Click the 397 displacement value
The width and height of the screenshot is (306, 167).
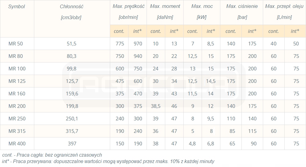point(71,144)
